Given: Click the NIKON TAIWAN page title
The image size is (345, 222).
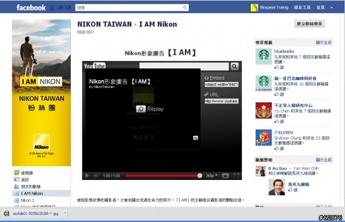Looking at the screenshot, I should 105,24.
